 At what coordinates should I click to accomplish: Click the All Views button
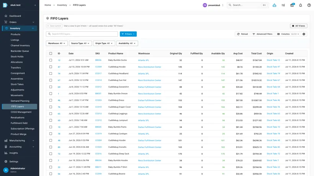point(299,26)
